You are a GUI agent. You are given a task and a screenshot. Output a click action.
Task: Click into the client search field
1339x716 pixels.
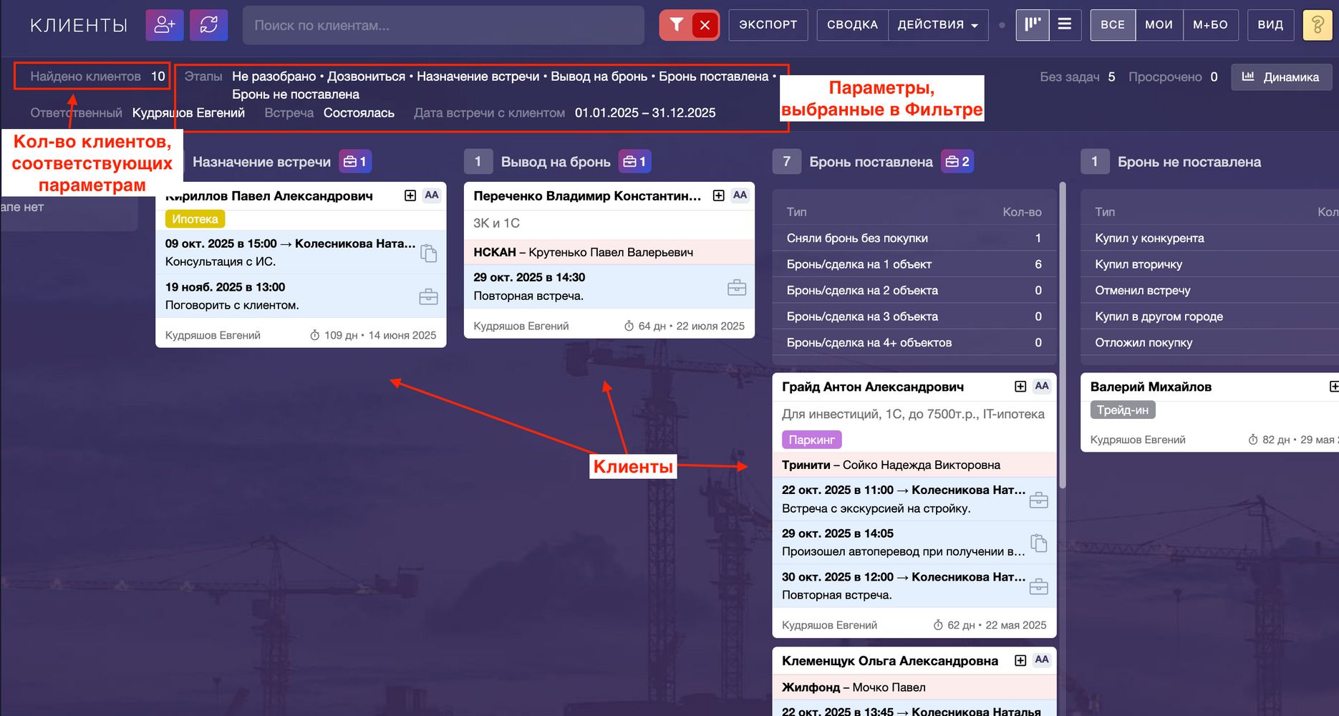click(x=443, y=25)
